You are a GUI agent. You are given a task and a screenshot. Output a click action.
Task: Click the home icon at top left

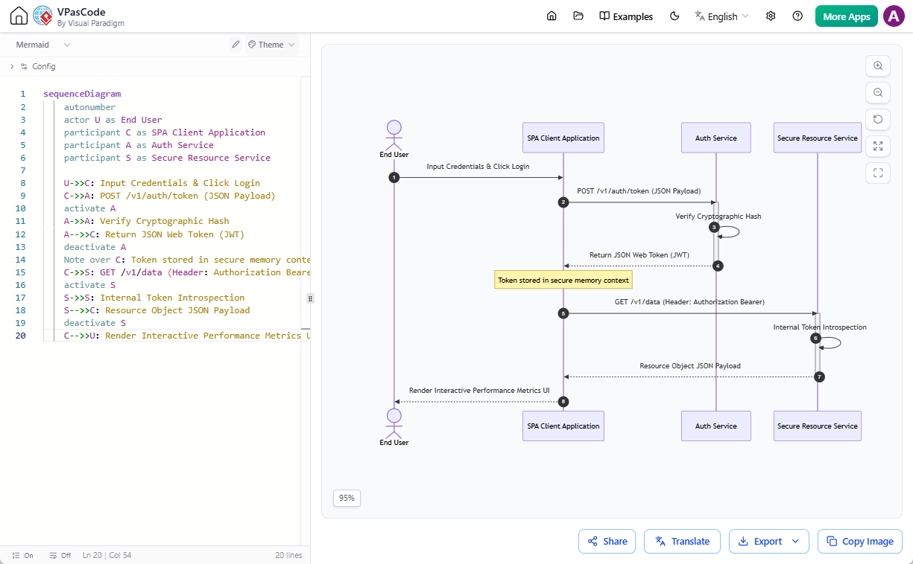click(19, 16)
